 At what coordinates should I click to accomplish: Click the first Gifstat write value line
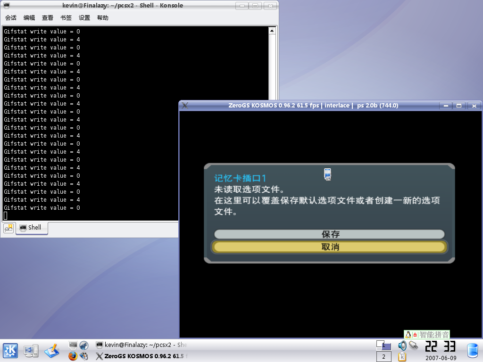[x=42, y=32]
